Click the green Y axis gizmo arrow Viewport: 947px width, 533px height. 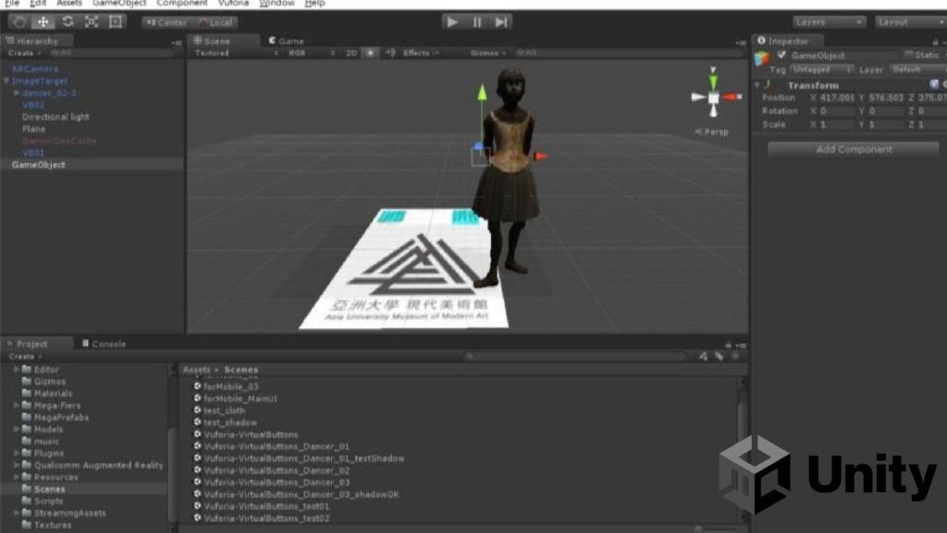click(x=482, y=93)
